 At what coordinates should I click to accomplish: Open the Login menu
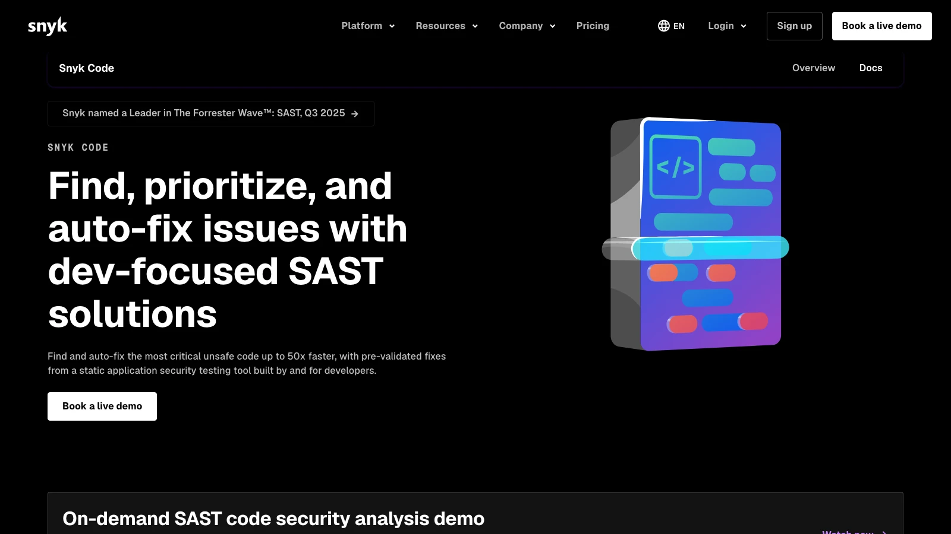pyautogui.click(x=721, y=26)
